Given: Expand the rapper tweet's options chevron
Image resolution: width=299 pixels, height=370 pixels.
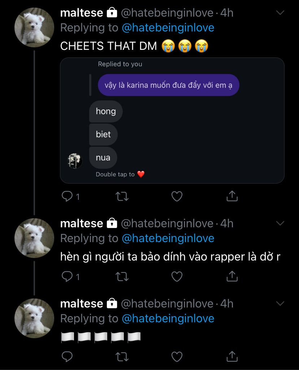Looking at the screenshot, I should 280,223.
